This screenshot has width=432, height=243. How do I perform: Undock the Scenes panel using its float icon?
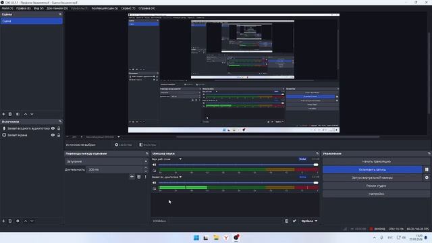tap(60, 14)
